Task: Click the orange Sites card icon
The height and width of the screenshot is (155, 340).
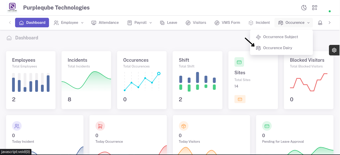Action: click(x=240, y=99)
